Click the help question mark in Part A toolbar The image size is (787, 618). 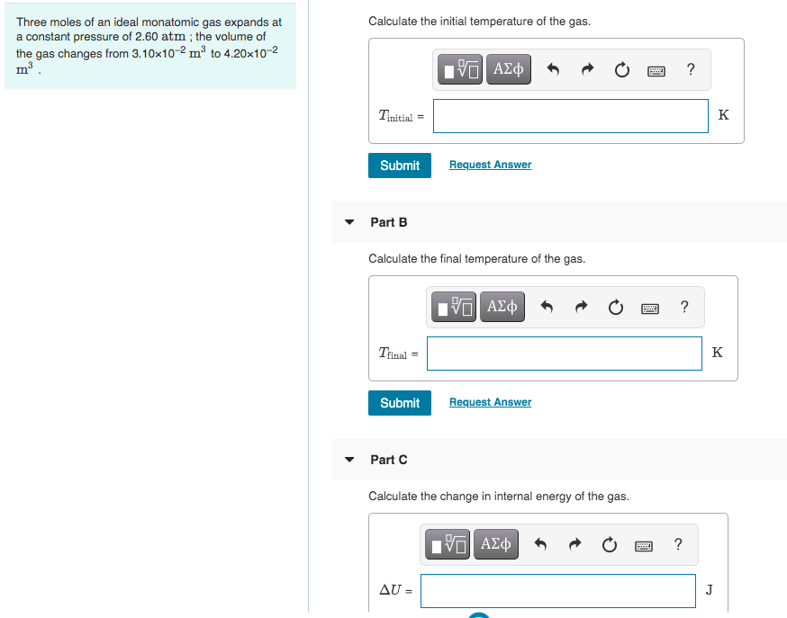(690, 69)
